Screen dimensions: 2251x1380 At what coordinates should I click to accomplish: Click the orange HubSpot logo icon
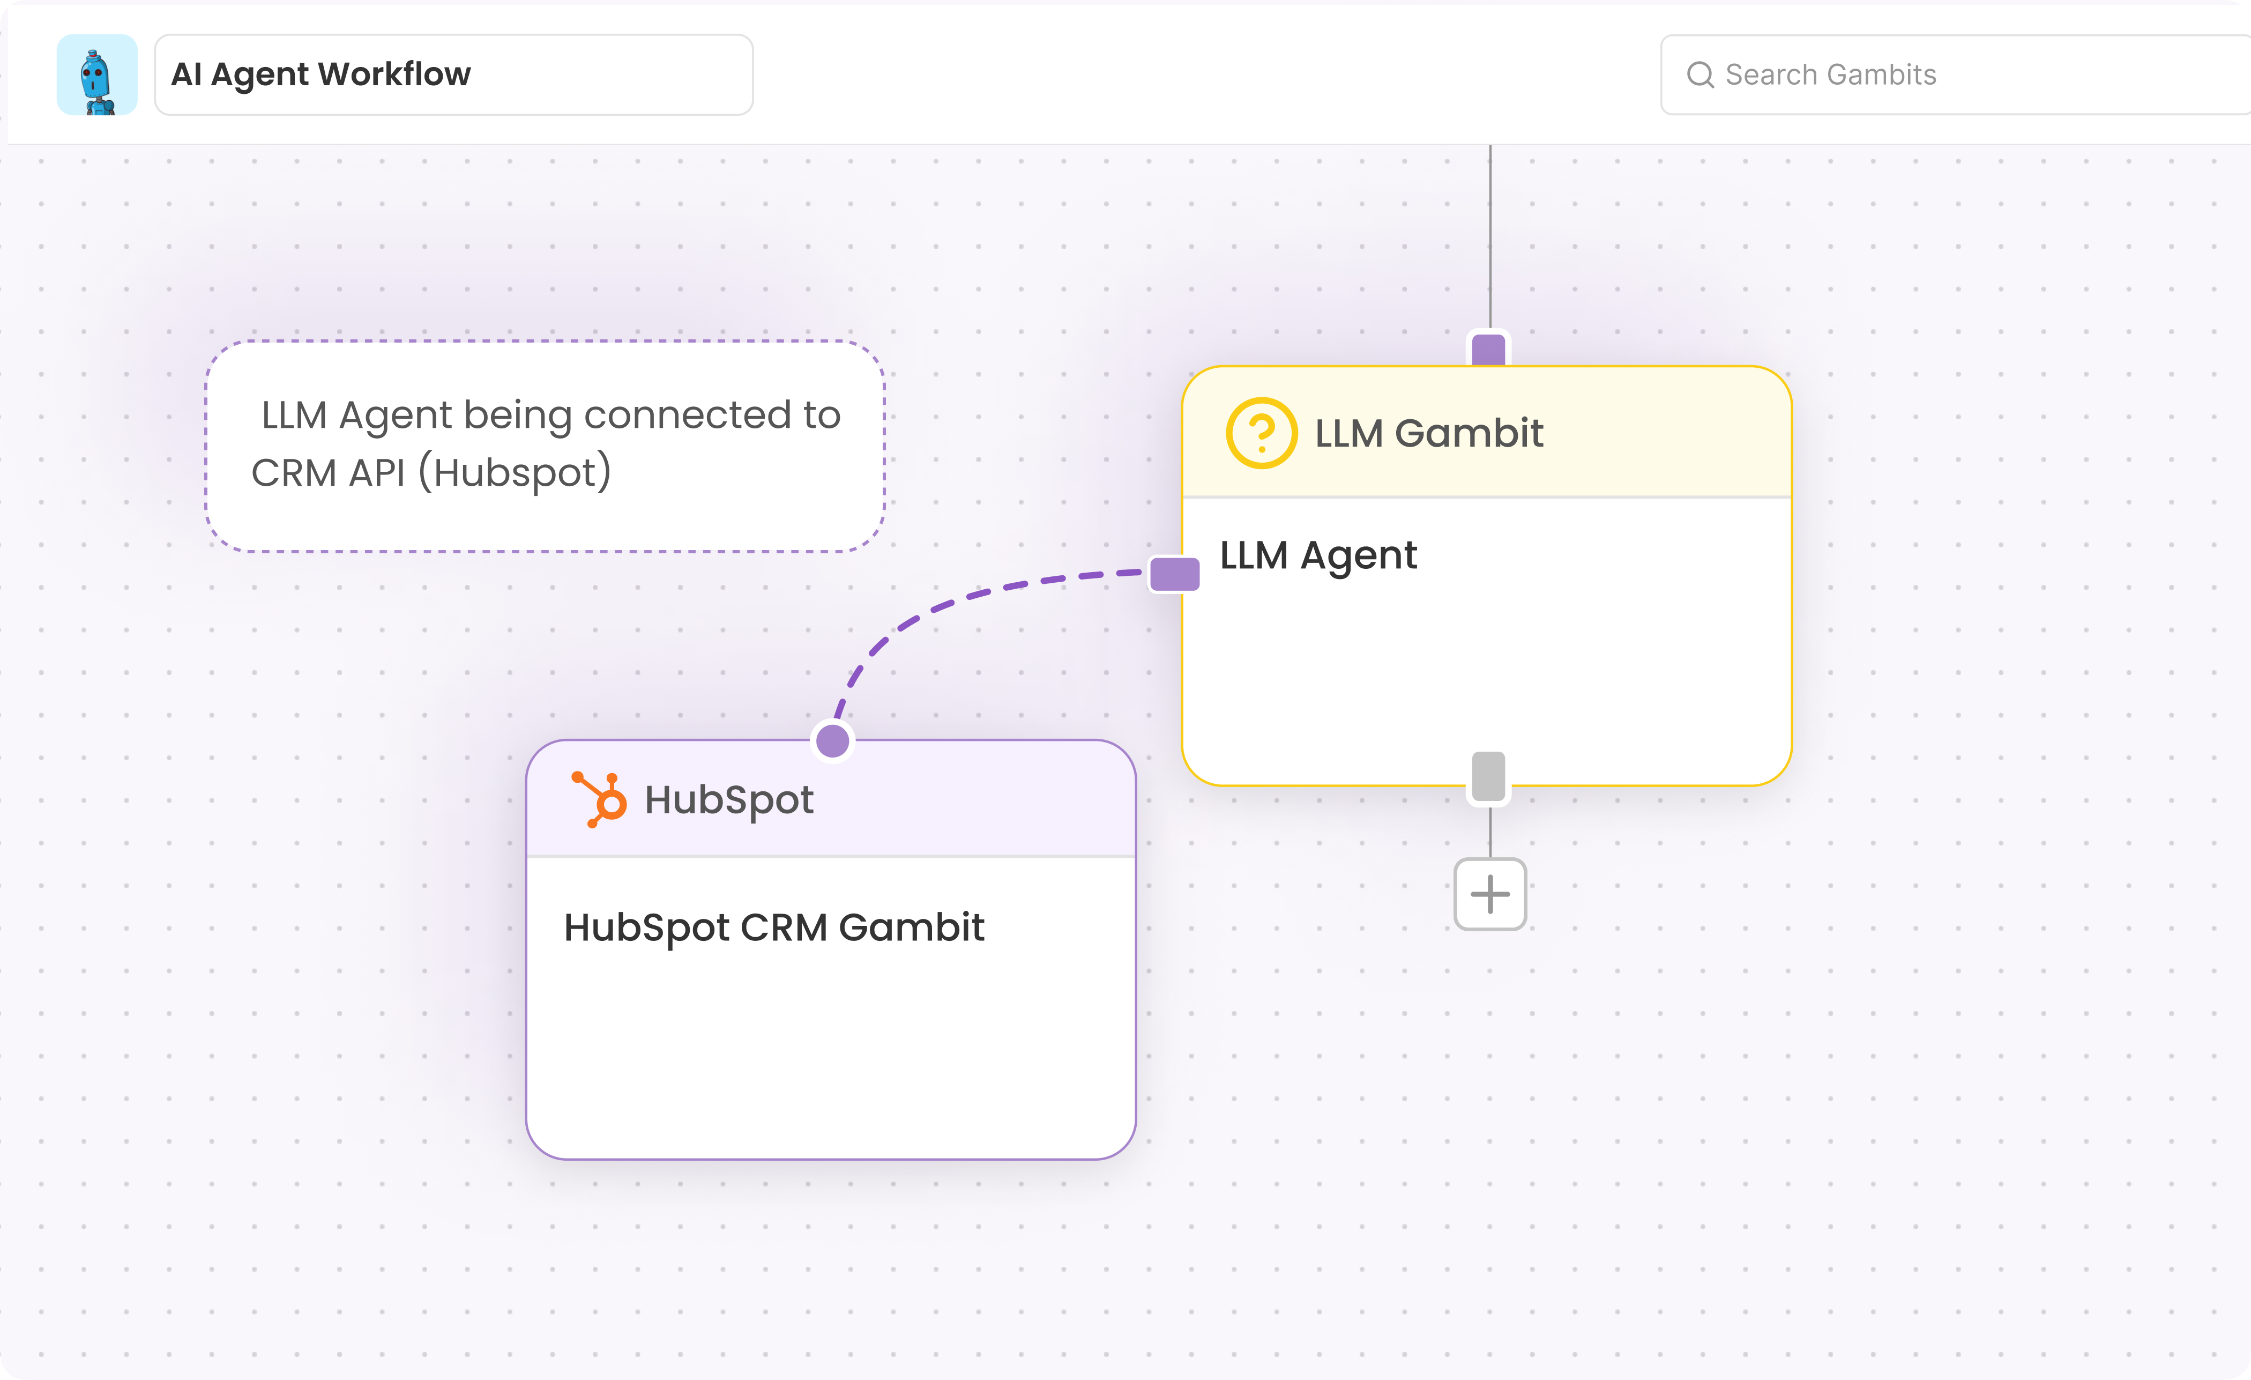coord(599,800)
